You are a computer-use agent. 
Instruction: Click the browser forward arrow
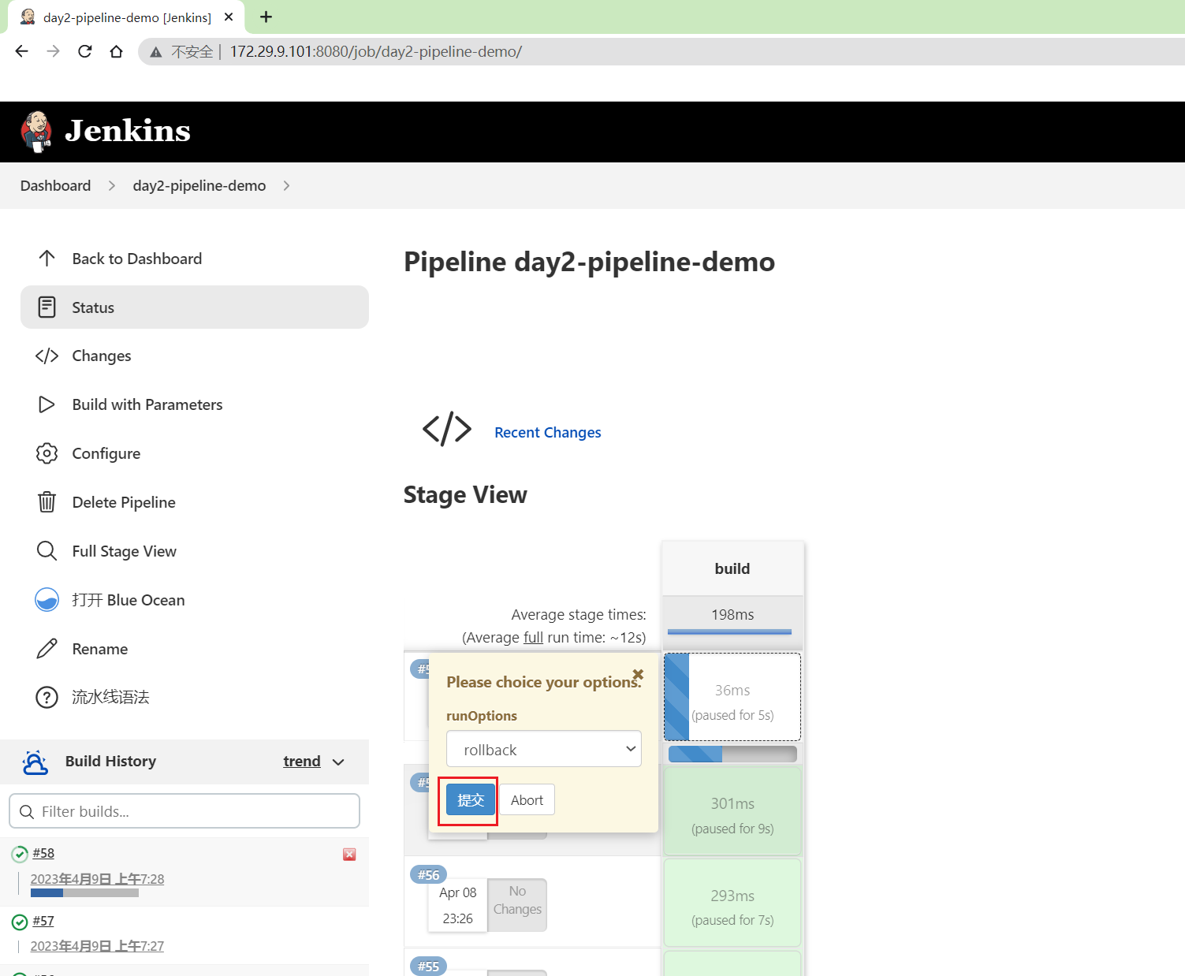[53, 51]
